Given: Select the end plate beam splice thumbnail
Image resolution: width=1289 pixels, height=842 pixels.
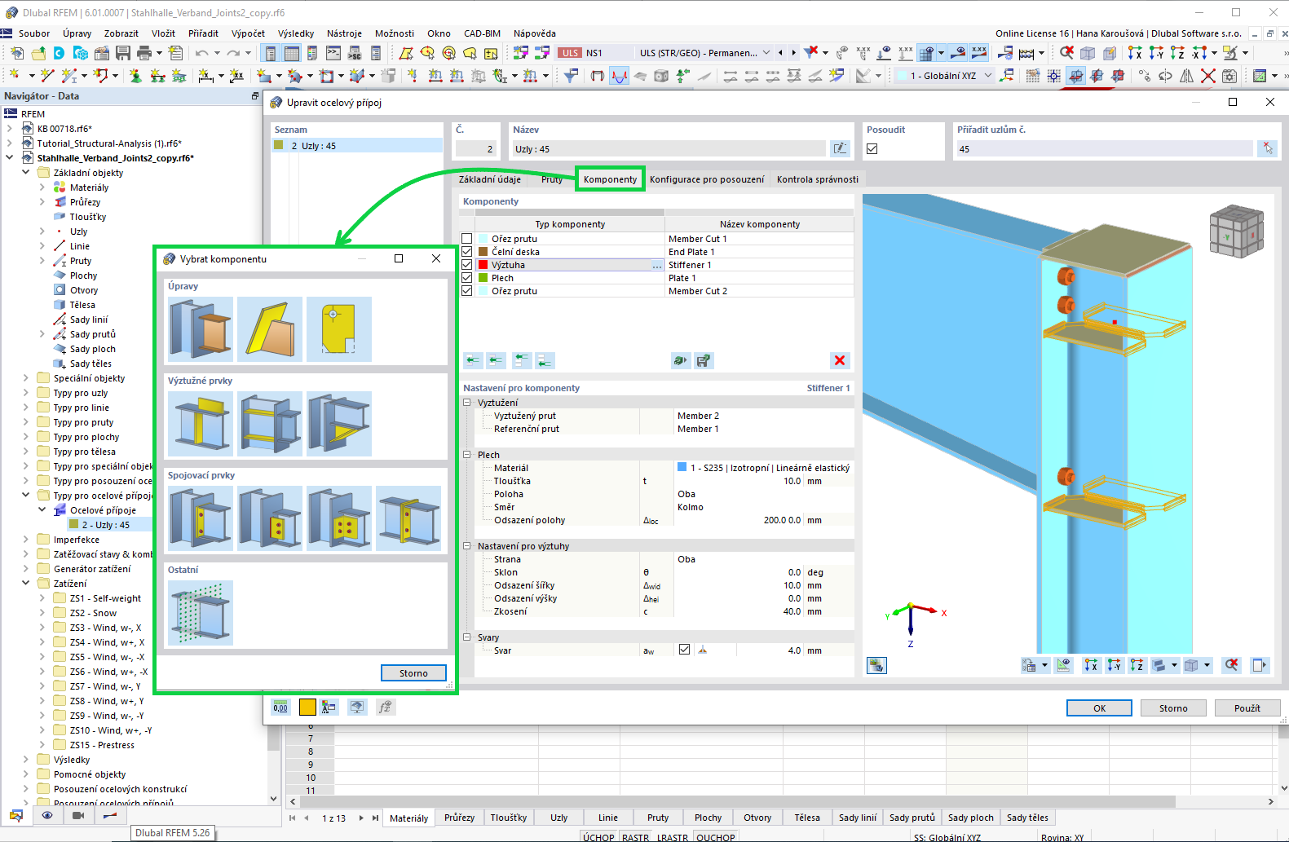Looking at the screenshot, I should 408,518.
